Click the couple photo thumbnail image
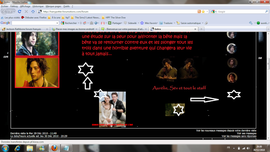Screen dimensions: 270x152 click(112, 109)
